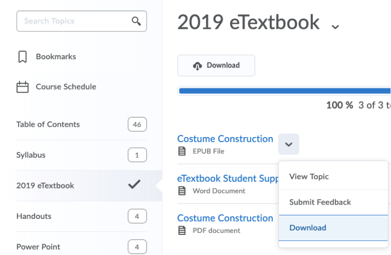Click the blue completion progress bar

pos(283,91)
